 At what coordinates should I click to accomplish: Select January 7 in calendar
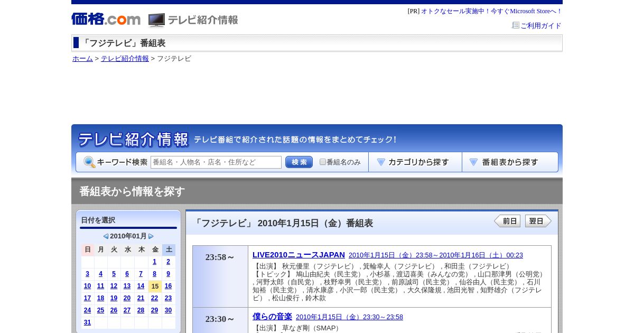tap(141, 274)
